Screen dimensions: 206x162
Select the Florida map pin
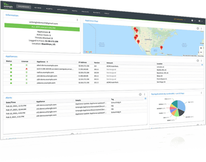coord(161,48)
